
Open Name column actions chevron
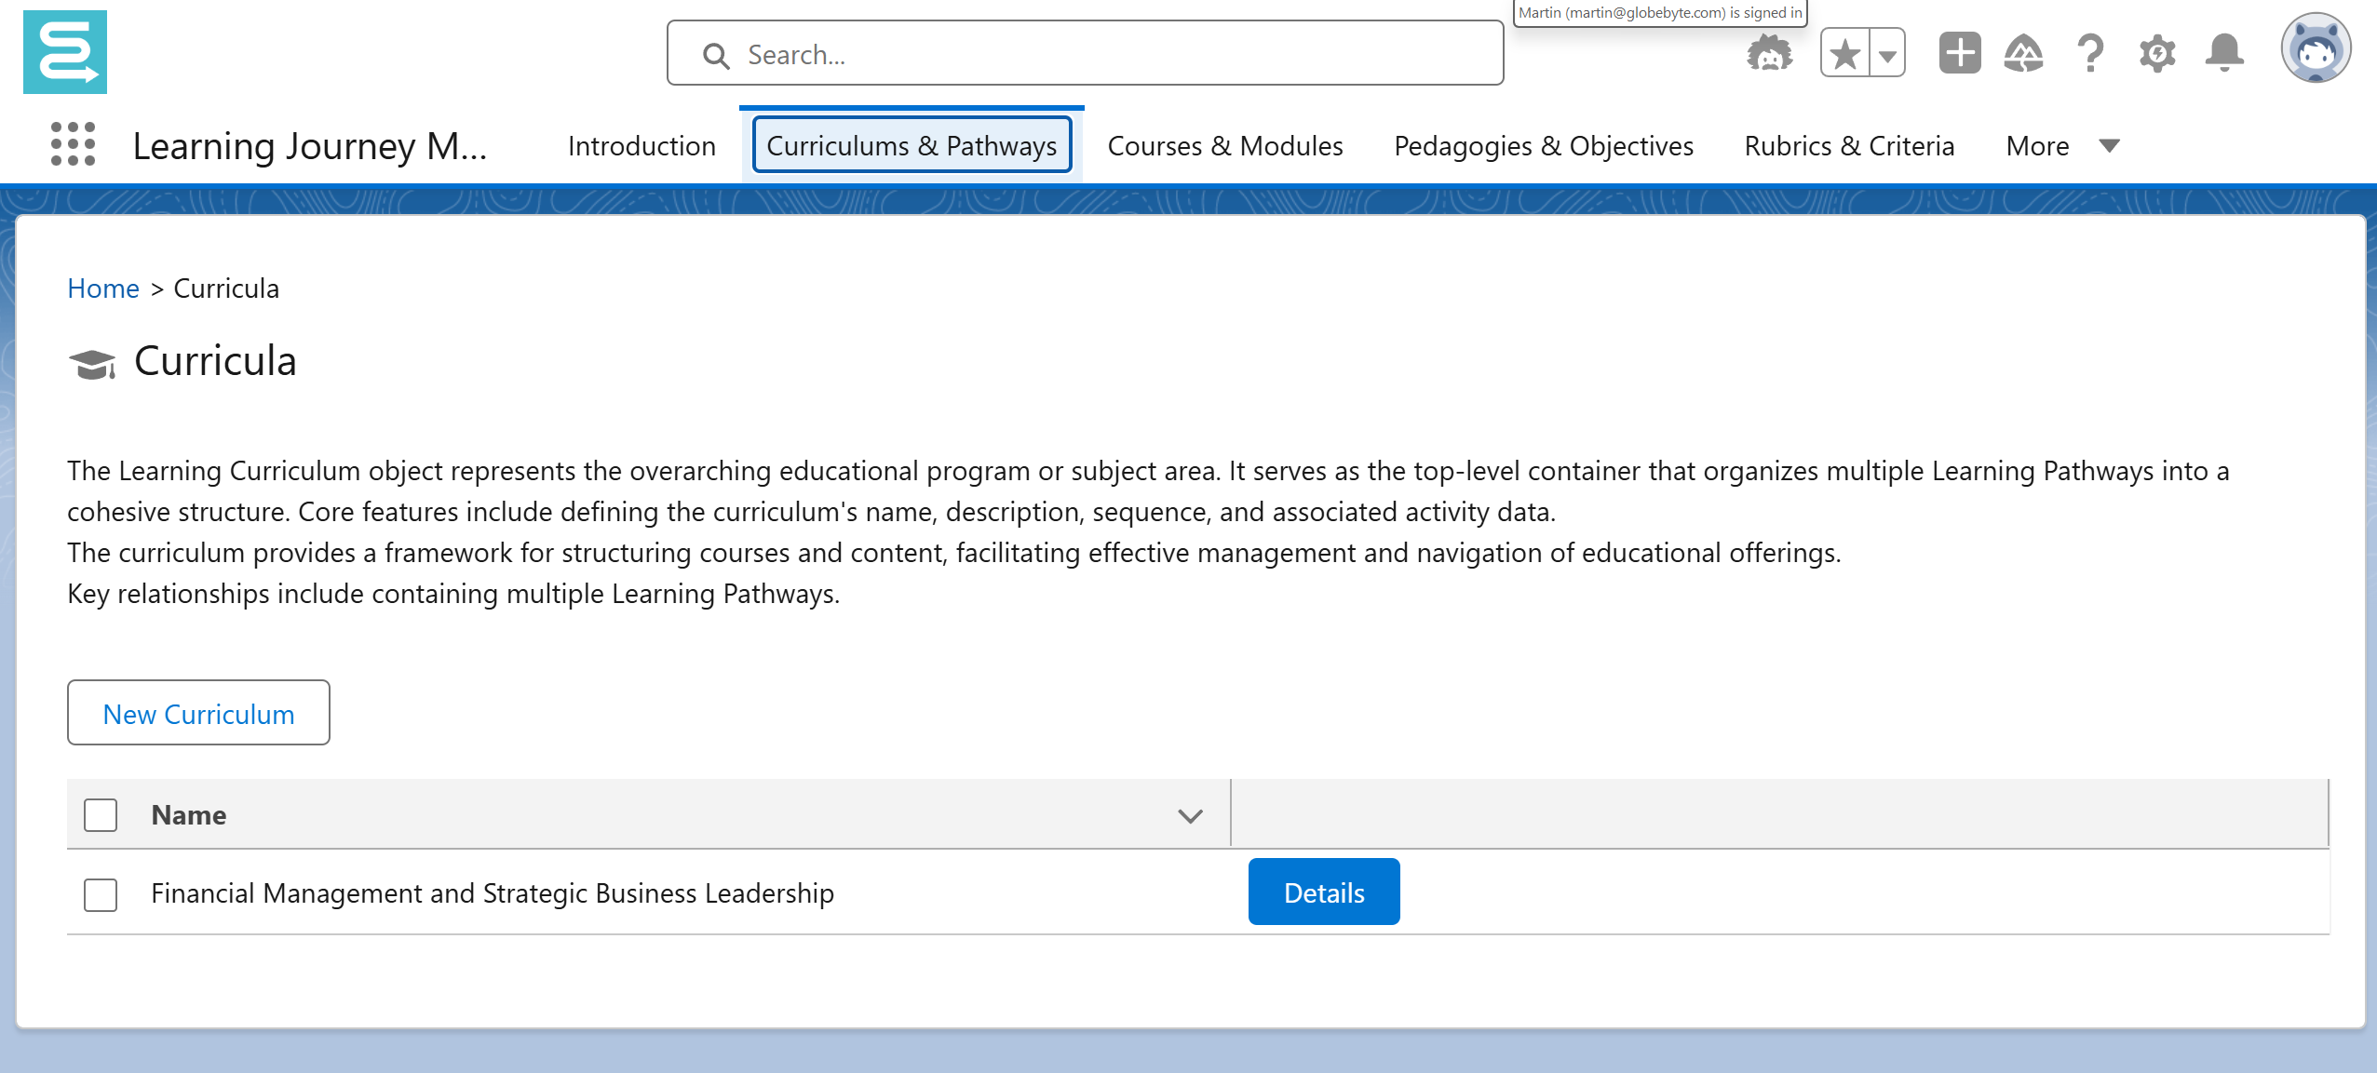(1190, 816)
